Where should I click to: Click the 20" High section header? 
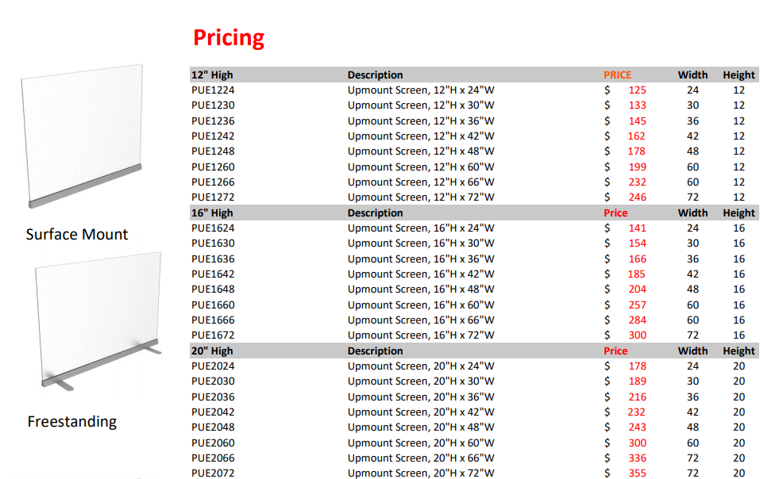212,351
